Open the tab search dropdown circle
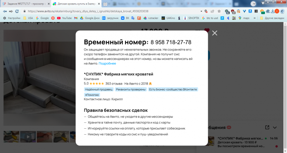The width and height of the screenshot is (287, 153). pyautogui.click(x=253, y=4)
